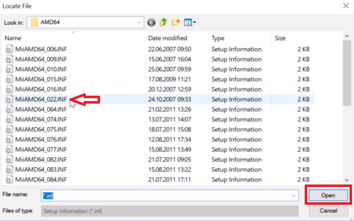Select the file icon of MiiAMD64_082.INF

(9, 159)
